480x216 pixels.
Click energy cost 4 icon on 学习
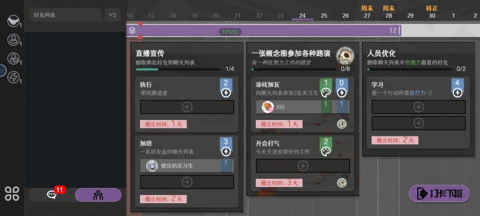point(457,88)
